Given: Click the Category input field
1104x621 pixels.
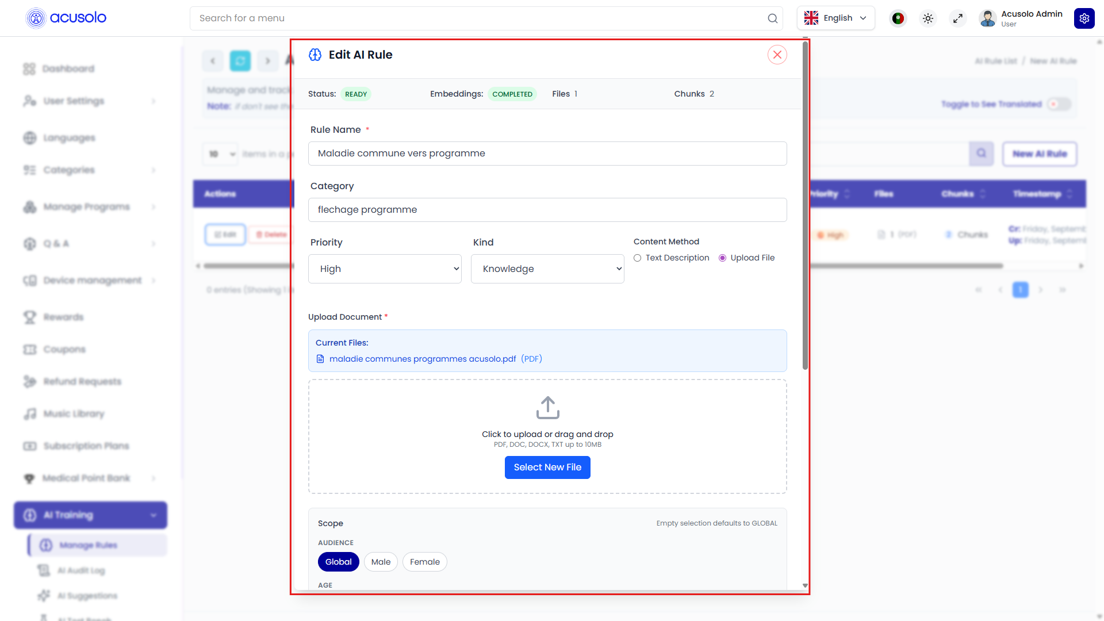Looking at the screenshot, I should (547, 210).
